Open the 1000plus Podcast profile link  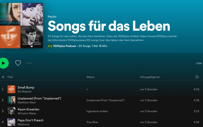tap(64, 46)
